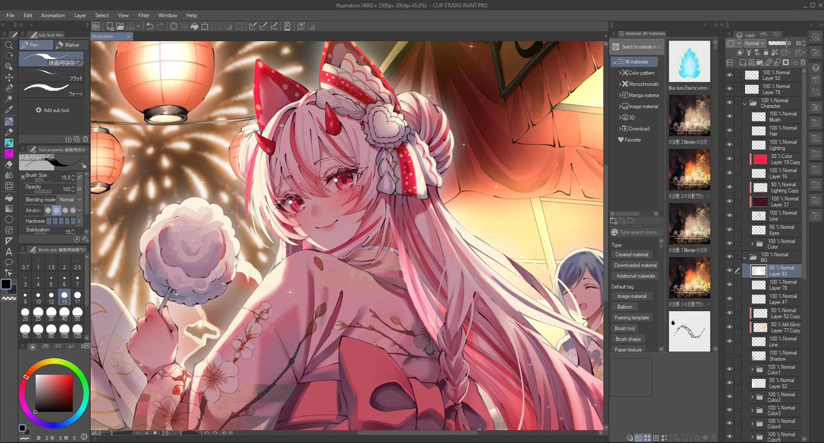Click Add sub tool
824x443 pixels.
(x=52, y=110)
